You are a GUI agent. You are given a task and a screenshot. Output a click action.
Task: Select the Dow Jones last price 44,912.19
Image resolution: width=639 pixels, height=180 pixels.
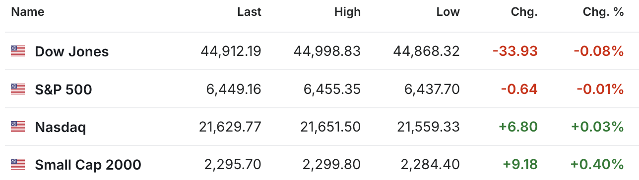click(x=231, y=51)
